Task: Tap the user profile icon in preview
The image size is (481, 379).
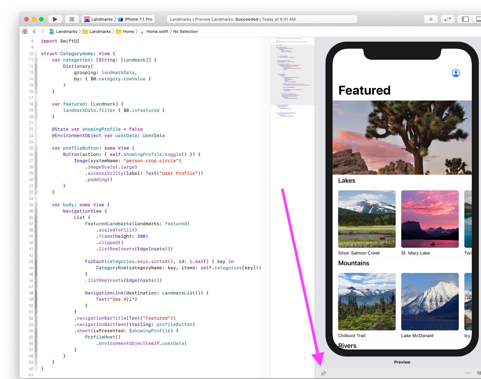Action: [x=456, y=73]
